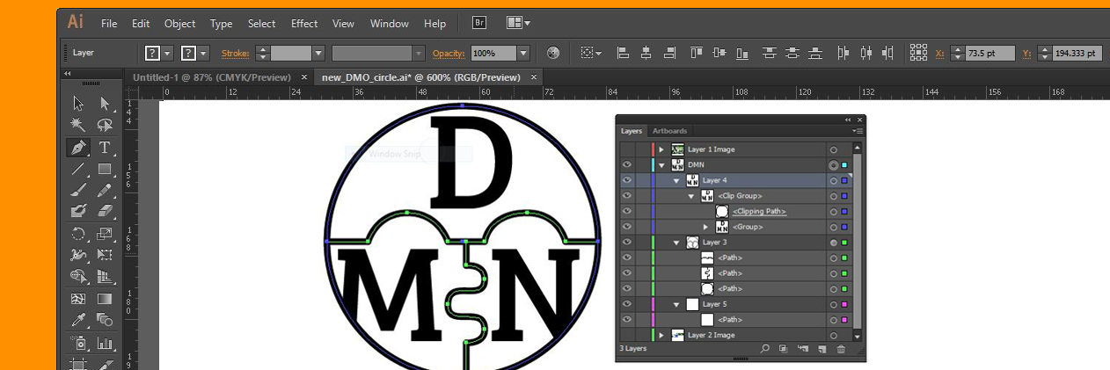Viewport: 1110px width, 370px height.
Task: Toggle visibility of Clip Group row
Action: [x=627, y=195]
